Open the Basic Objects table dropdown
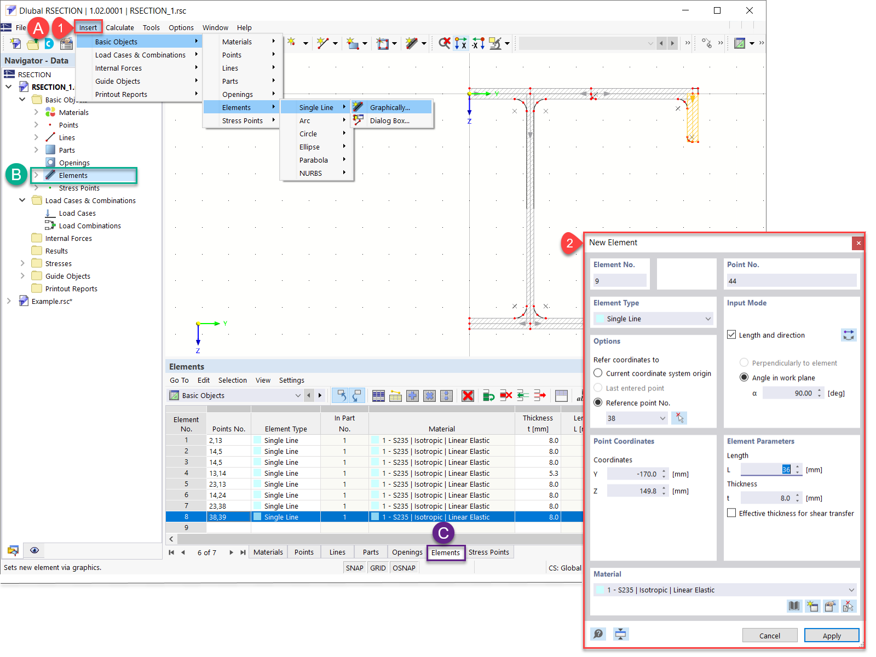 pos(235,395)
